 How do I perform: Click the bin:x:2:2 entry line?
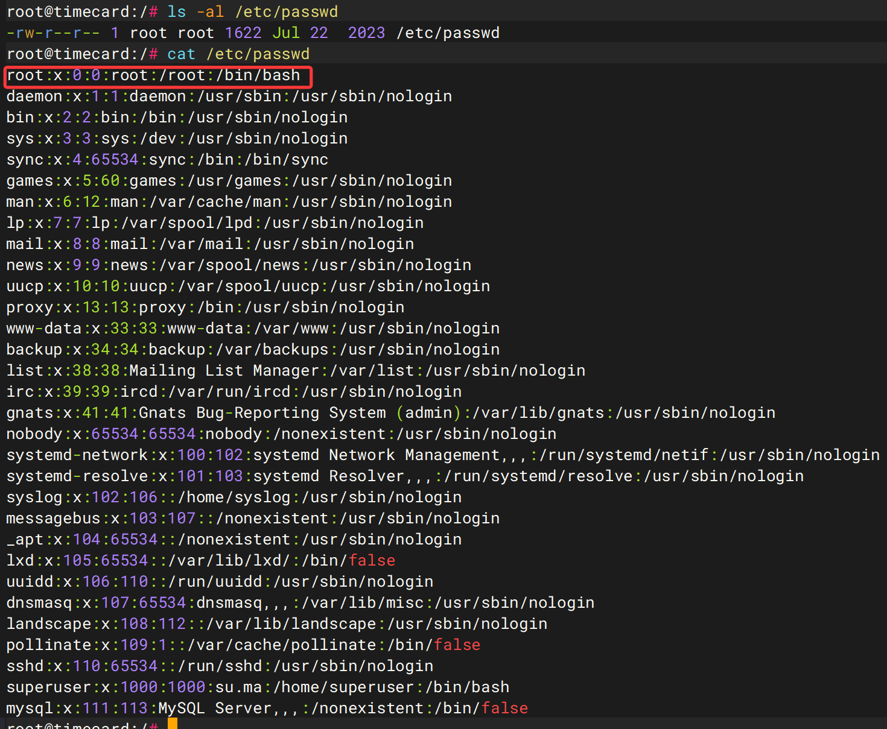177,117
